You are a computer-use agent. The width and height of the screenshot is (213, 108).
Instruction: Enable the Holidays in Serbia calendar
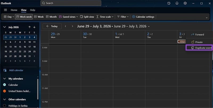click(x=5, y=106)
